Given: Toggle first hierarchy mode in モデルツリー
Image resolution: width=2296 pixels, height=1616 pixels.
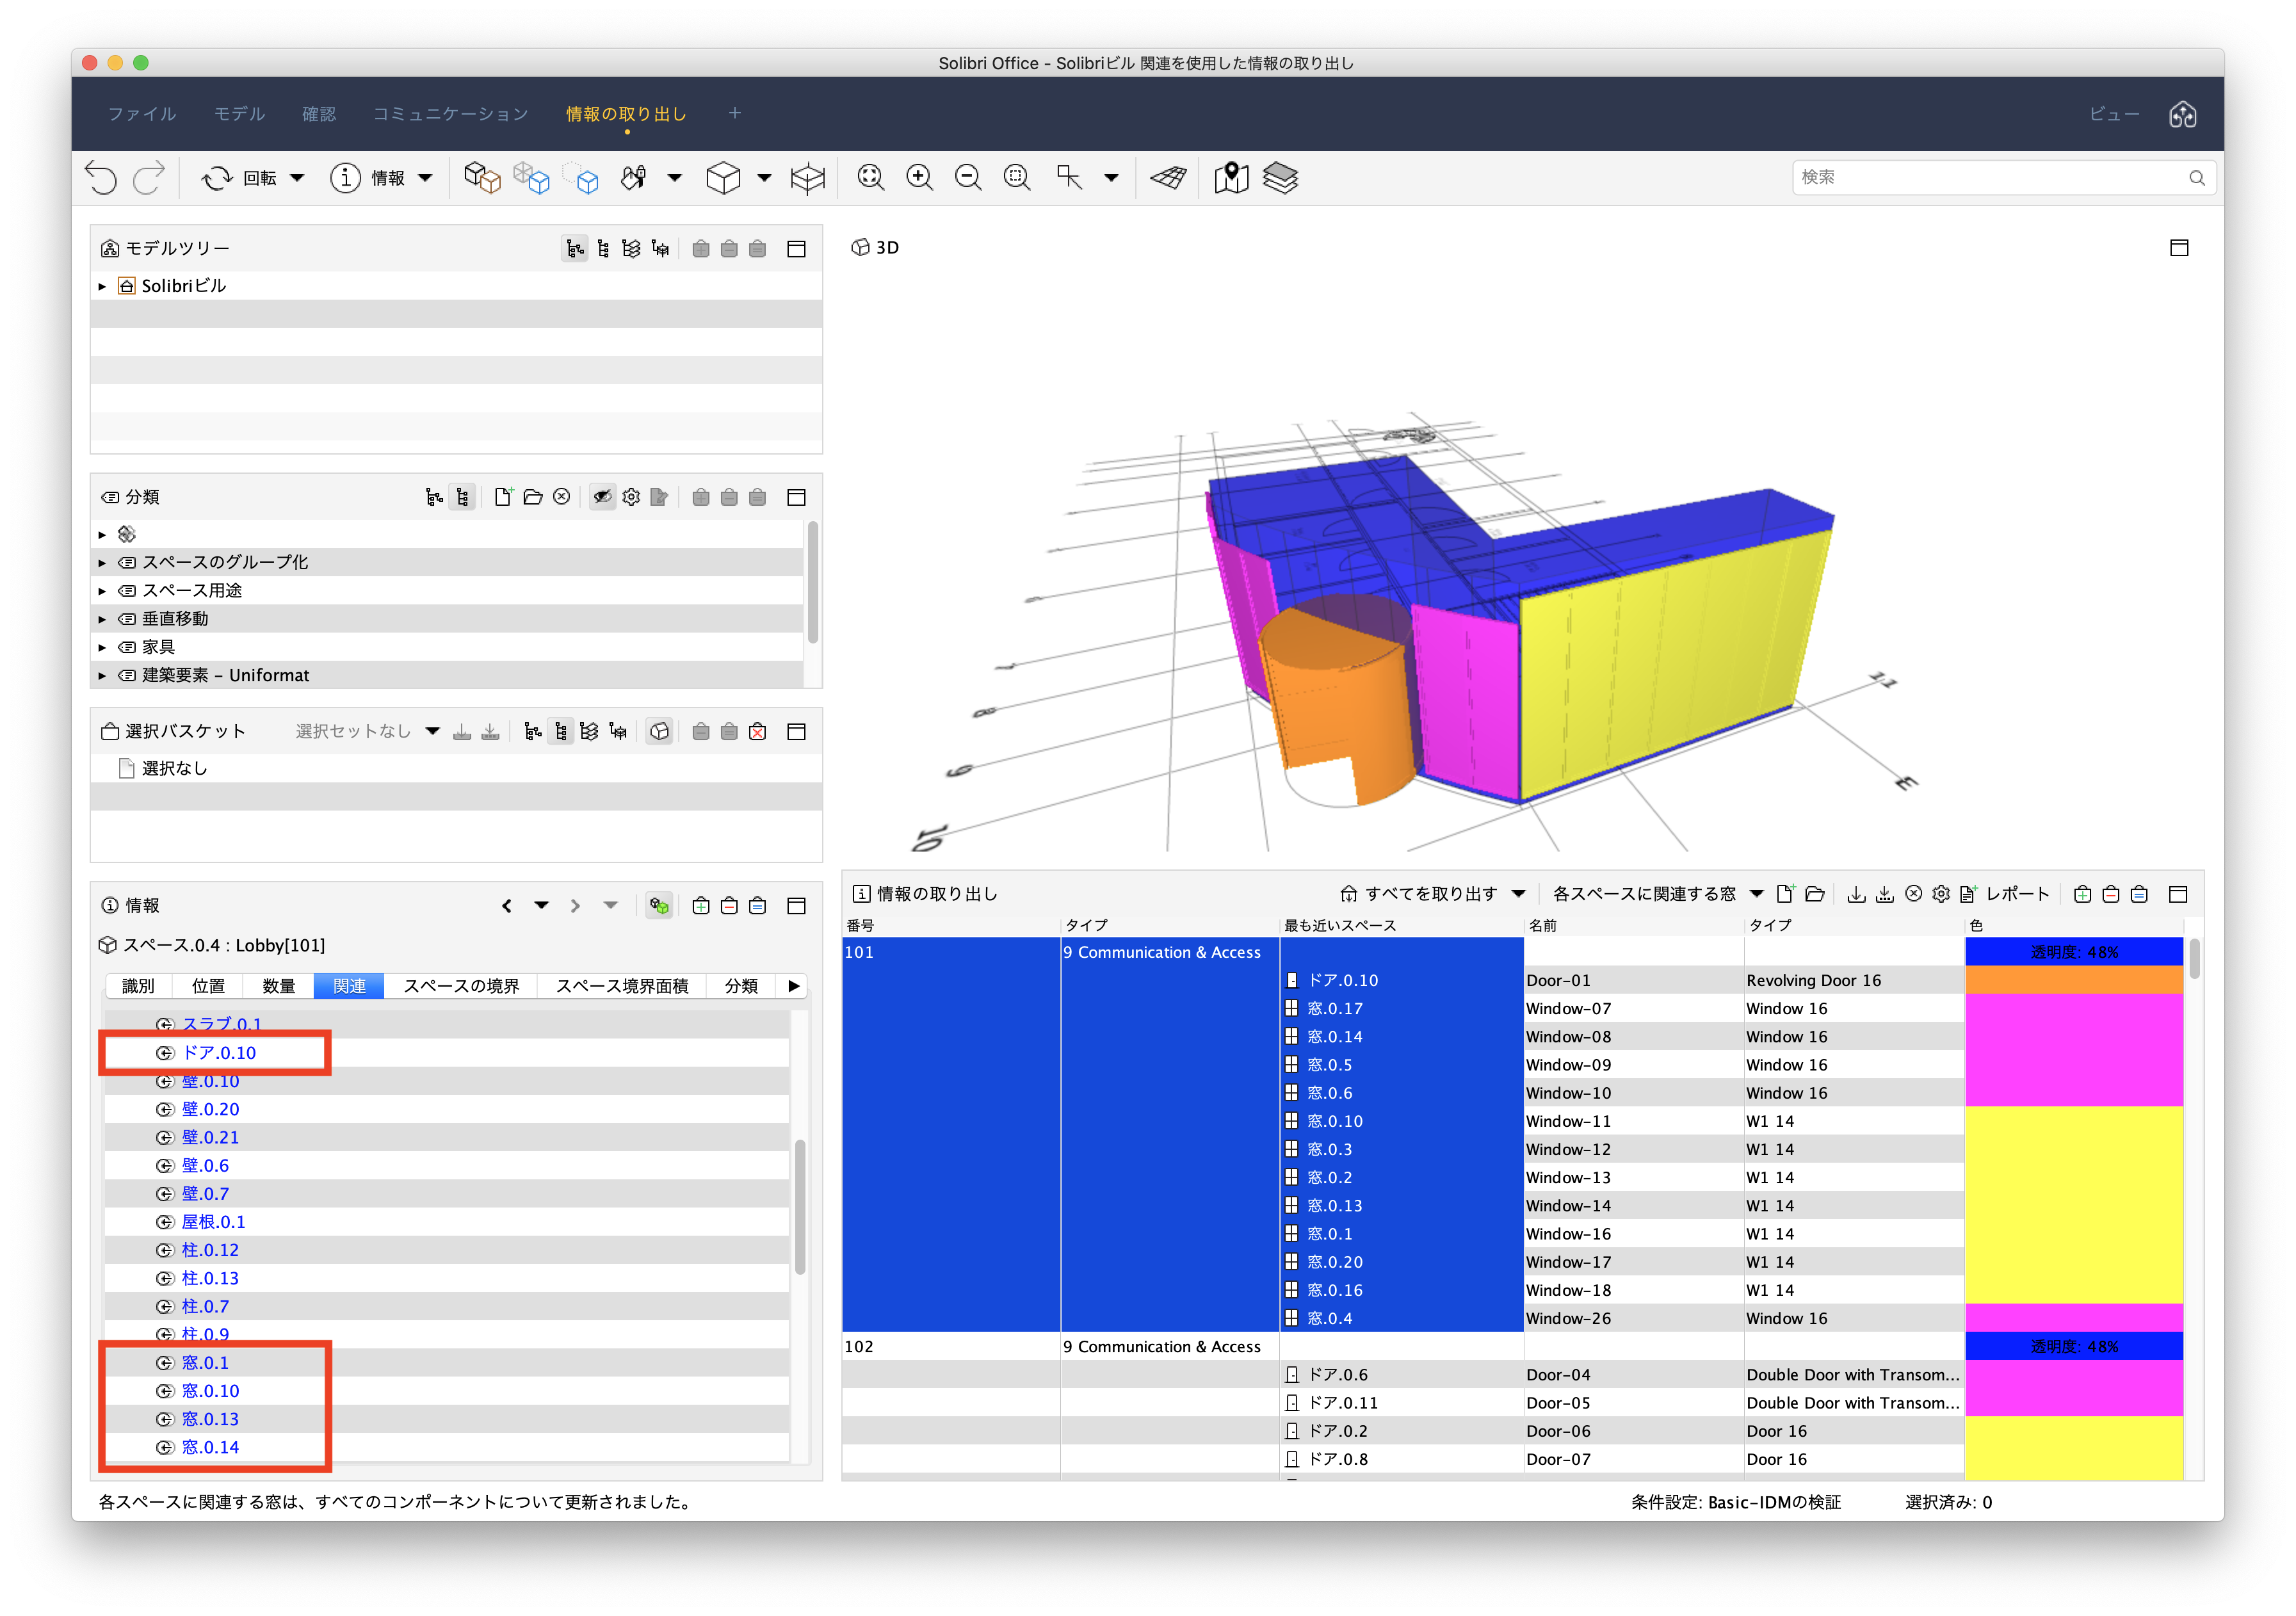Looking at the screenshot, I should (x=575, y=249).
